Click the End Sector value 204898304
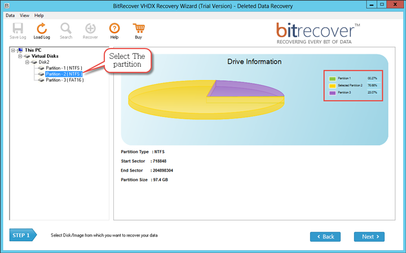The height and width of the screenshot is (253, 406). pyautogui.click(x=163, y=171)
